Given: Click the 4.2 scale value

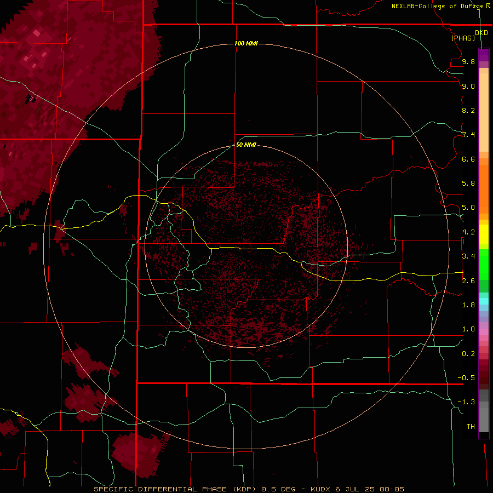Looking at the screenshot, I should click(x=468, y=232).
